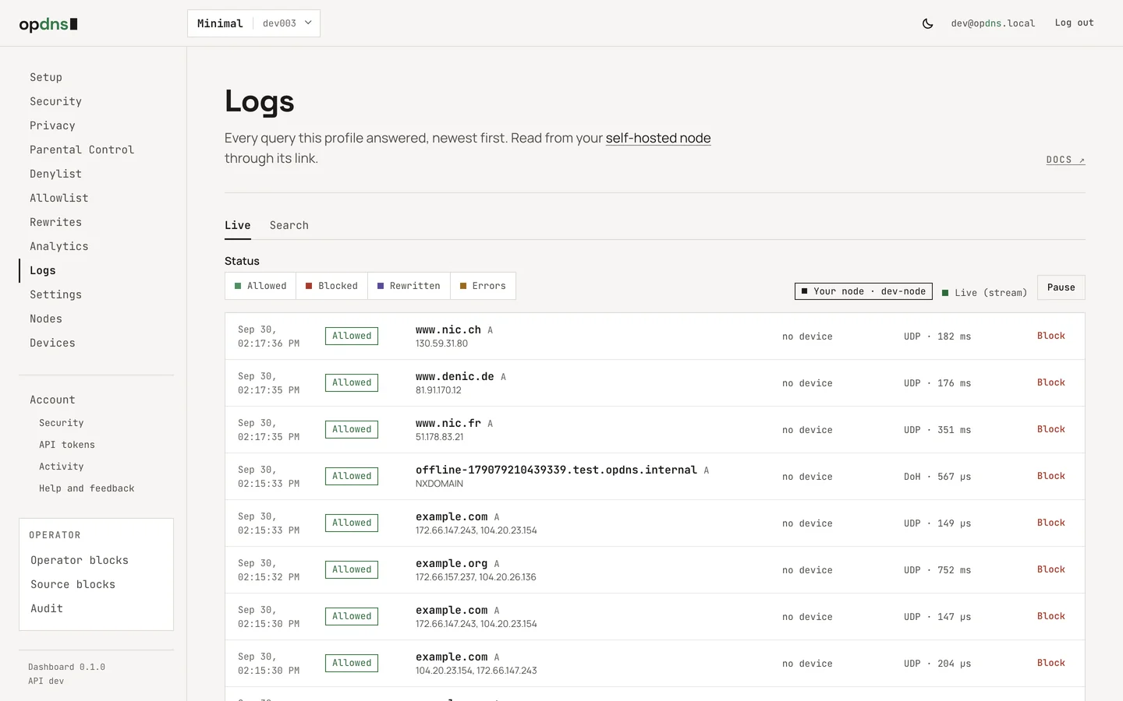This screenshot has height=701, width=1123.
Task: Open Denylist page
Action: coord(55,174)
